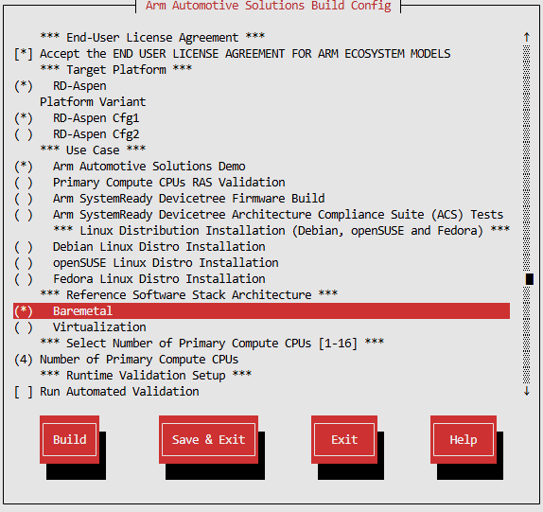The height and width of the screenshot is (512, 543).
Task: Click the black scrollbar position thumb
Action: pyautogui.click(x=529, y=279)
